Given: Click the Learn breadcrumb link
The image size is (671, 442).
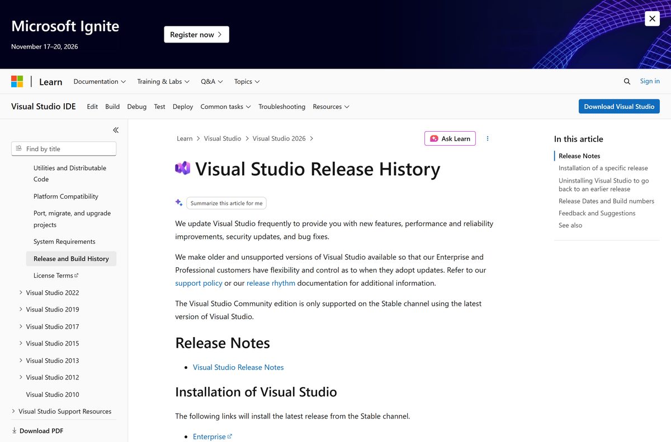Looking at the screenshot, I should pos(185,138).
